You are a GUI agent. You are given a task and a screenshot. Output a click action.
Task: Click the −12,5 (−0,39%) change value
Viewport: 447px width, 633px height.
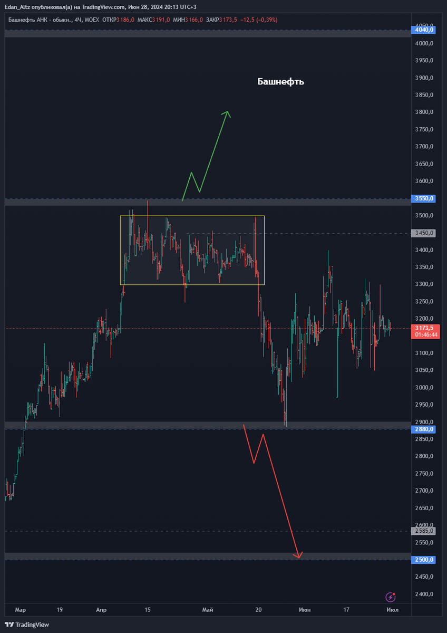coord(259,20)
